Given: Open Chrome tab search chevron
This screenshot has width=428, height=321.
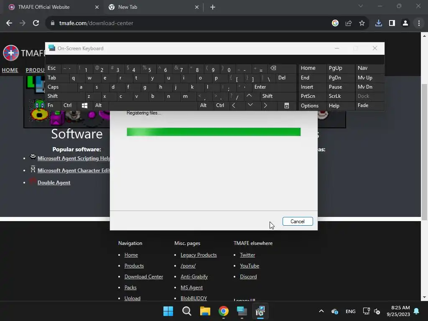Looking at the screenshot, I should [x=361, y=6].
